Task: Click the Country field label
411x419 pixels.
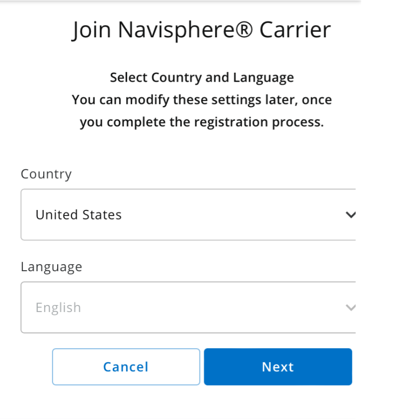Action: click(x=46, y=174)
